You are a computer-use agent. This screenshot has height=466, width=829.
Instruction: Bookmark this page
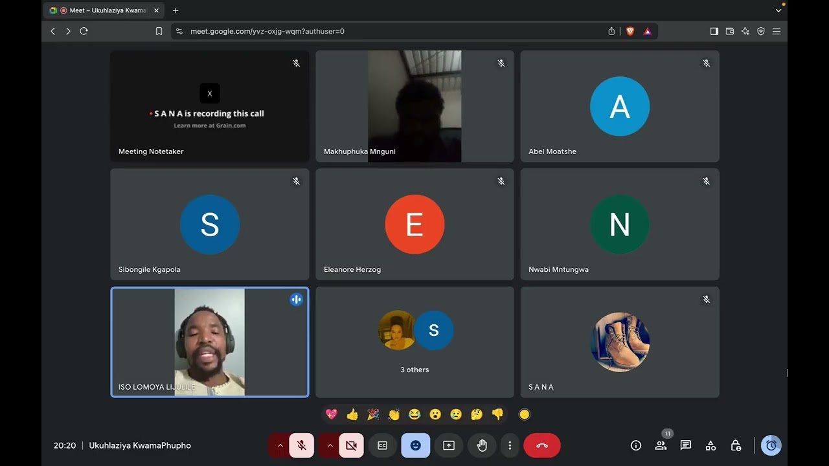click(x=159, y=31)
